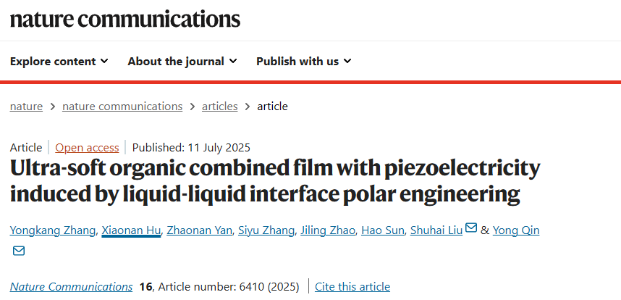Click the nature communications logo
The image size is (621, 300).
click(125, 19)
